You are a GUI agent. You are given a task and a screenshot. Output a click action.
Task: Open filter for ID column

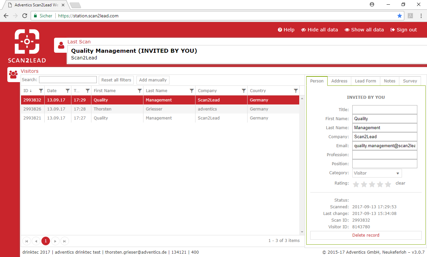click(41, 91)
